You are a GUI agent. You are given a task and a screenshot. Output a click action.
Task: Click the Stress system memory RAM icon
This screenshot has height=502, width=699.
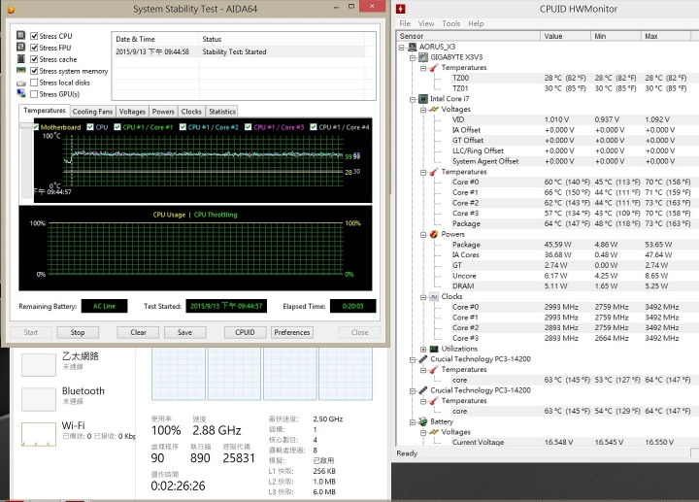(x=21, y=71)
